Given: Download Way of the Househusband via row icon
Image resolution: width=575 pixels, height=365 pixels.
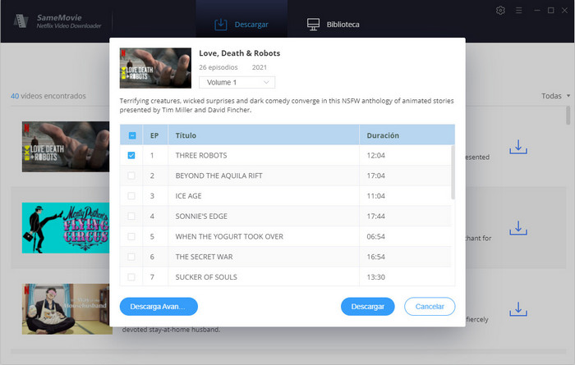Looking at the screenshot, I should tap(518, 309).
